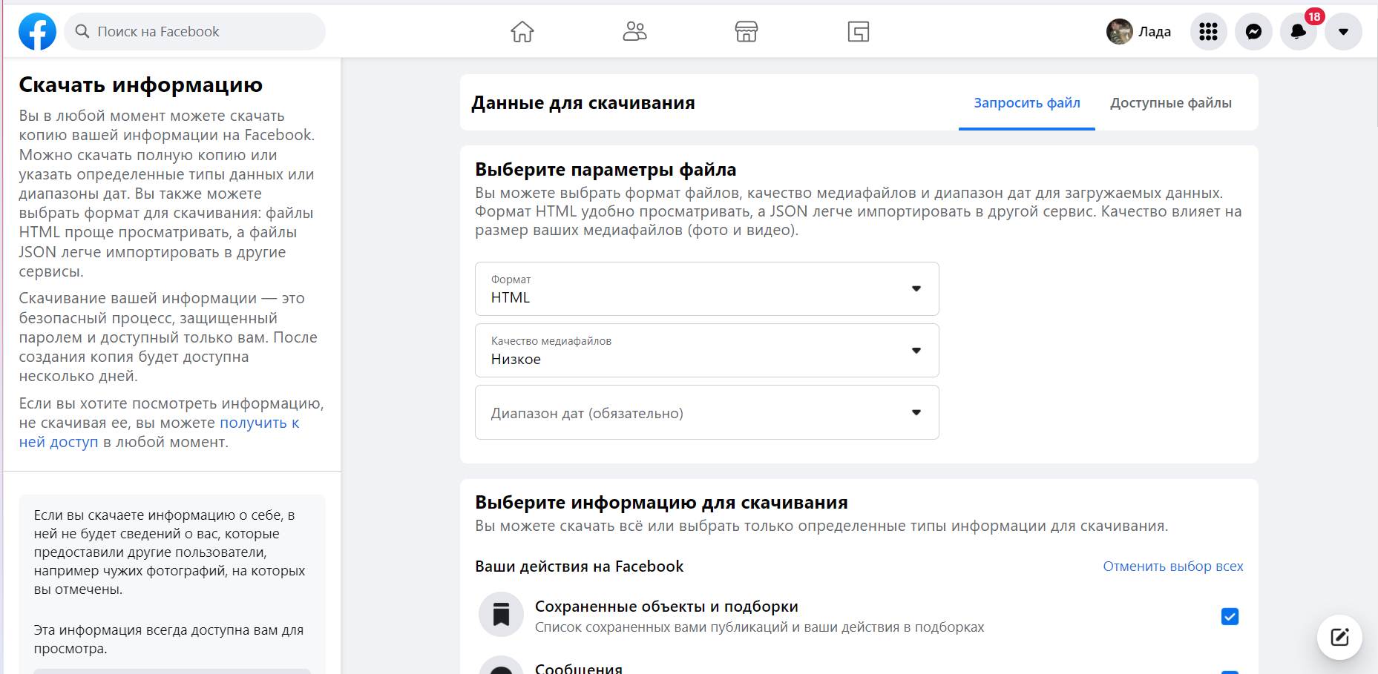This screenshot has height=674, width=1378.
Task: Open the Marketplace icon
Action: [x=747, y=32]
